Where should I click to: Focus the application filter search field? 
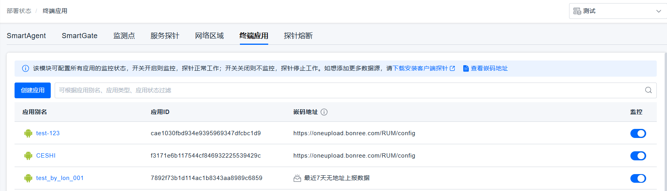[x=346, y=90]
